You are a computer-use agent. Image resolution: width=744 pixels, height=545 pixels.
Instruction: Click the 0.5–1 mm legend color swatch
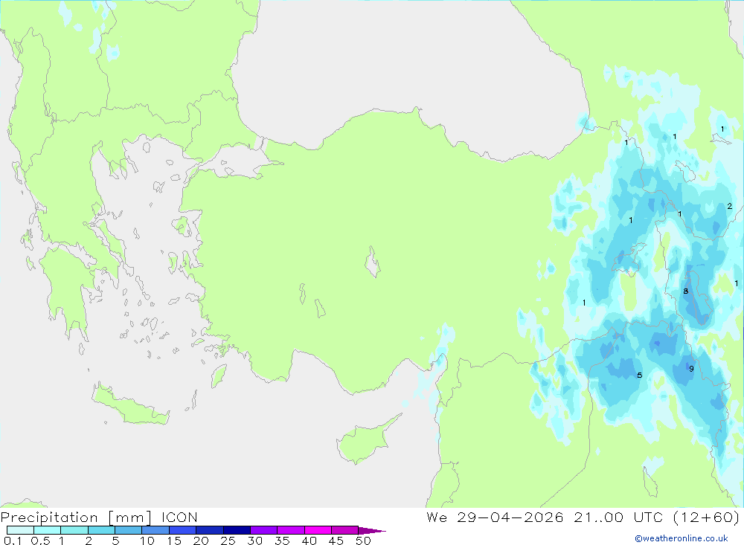click(x=48, y=530)
